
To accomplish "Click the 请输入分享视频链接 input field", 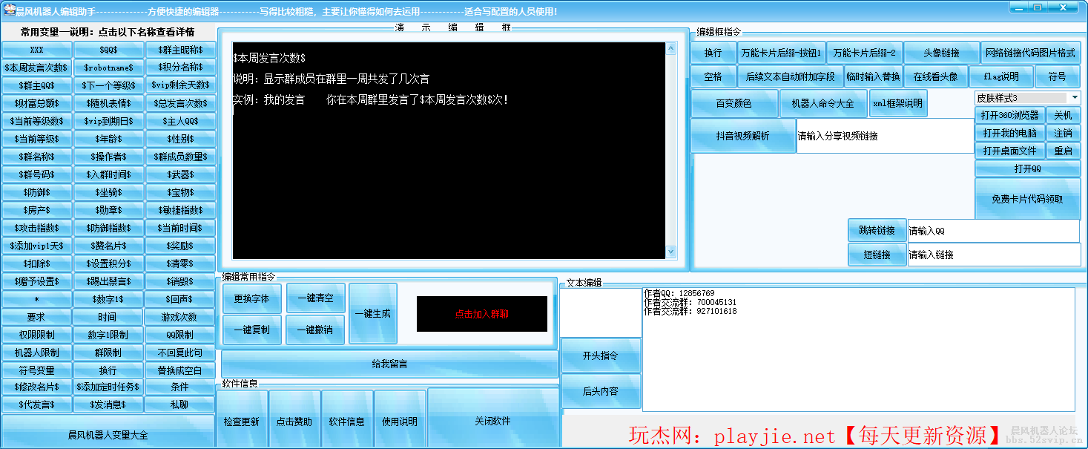I will [x=883, y=136].
